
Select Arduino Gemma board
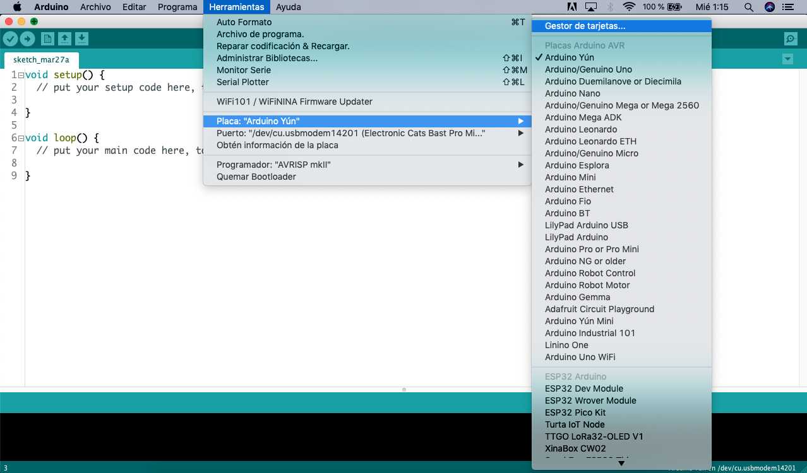point(621,297)
